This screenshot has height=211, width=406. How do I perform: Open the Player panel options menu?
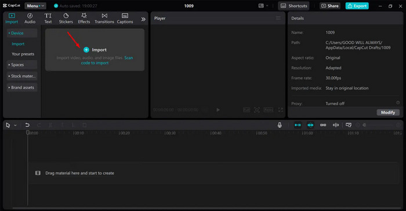(278, 18)
